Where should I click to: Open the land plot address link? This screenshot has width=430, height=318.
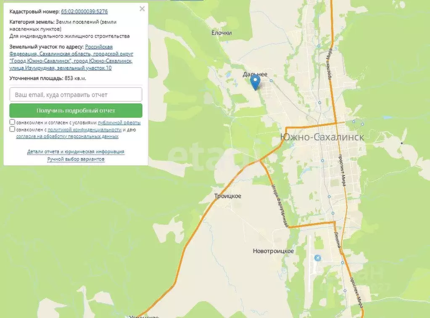[x=71, y=57]
